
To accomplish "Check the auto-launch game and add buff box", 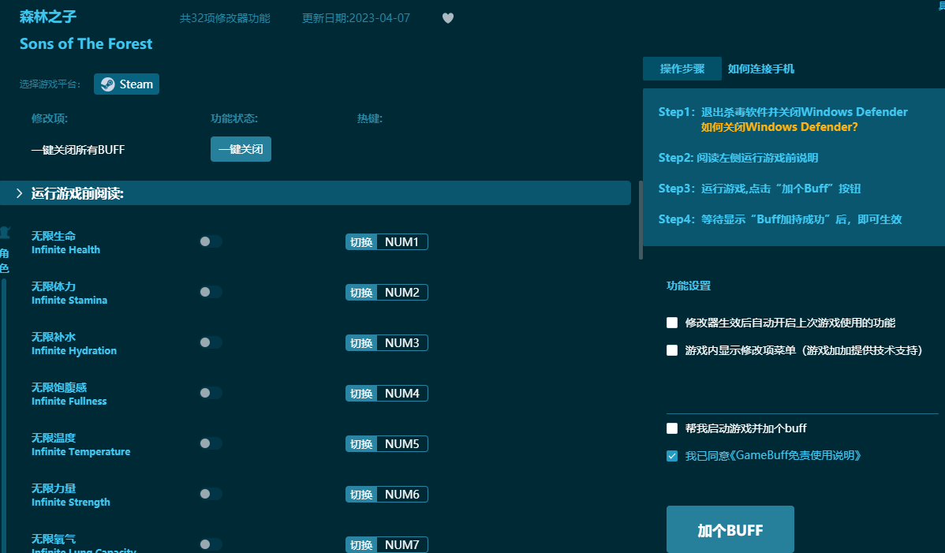I will (x=672, y=428).
